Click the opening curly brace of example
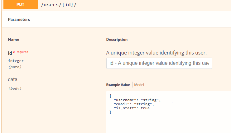 point(111,96)
